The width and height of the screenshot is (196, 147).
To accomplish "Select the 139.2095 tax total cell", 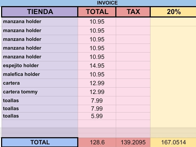I will coord(133,142).
